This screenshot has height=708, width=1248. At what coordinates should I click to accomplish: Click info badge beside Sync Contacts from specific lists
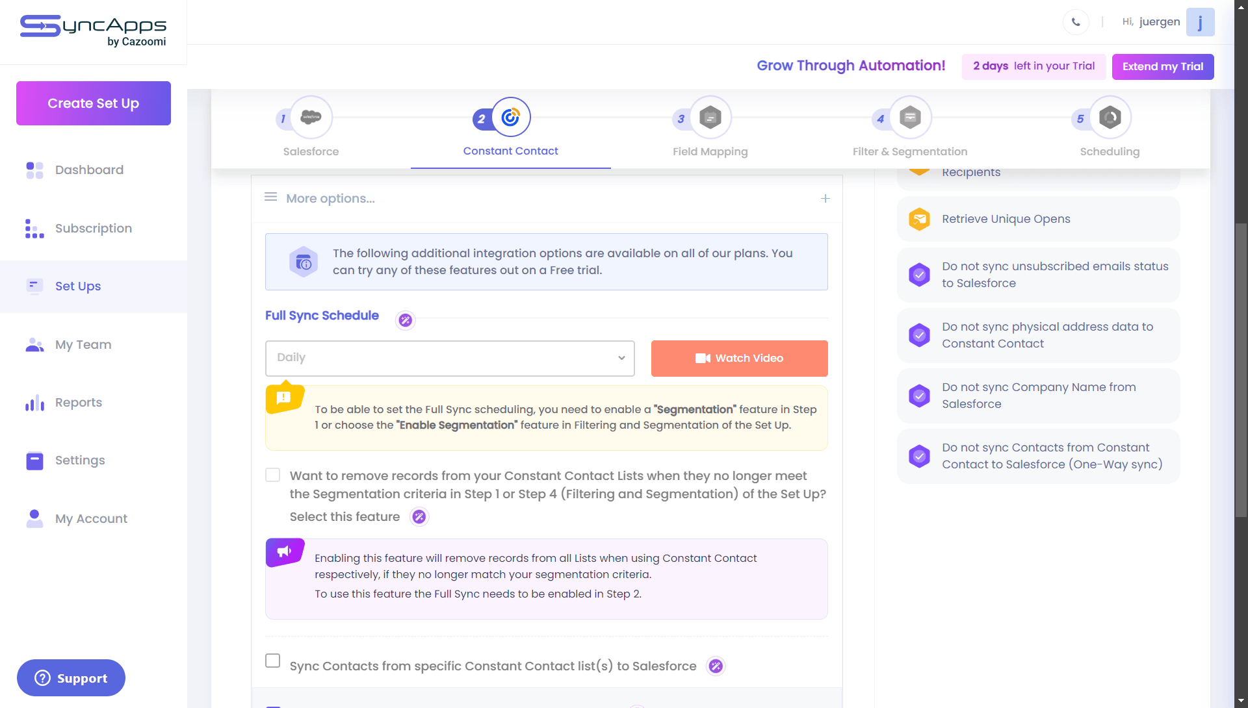(716, 666)
